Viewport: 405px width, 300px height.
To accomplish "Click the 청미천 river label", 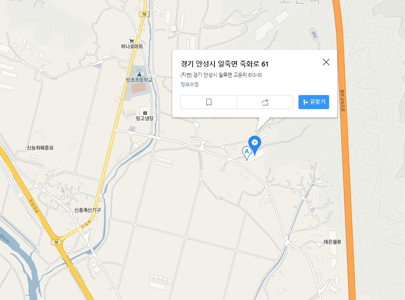I will [x=5, y=238].
